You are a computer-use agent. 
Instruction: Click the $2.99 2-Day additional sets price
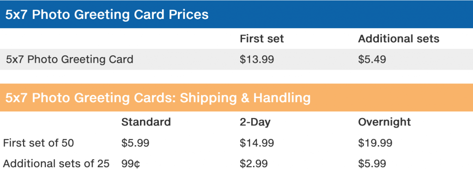coord(254,164)
